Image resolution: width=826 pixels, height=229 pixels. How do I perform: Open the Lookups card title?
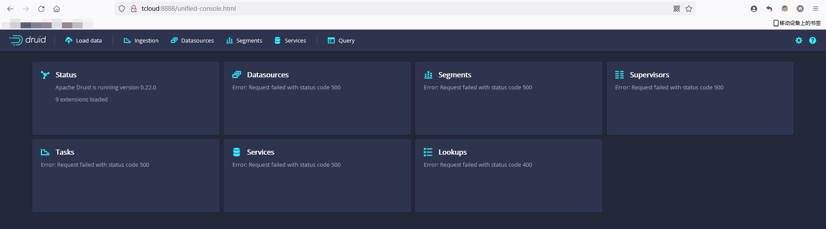click(453, 152)
